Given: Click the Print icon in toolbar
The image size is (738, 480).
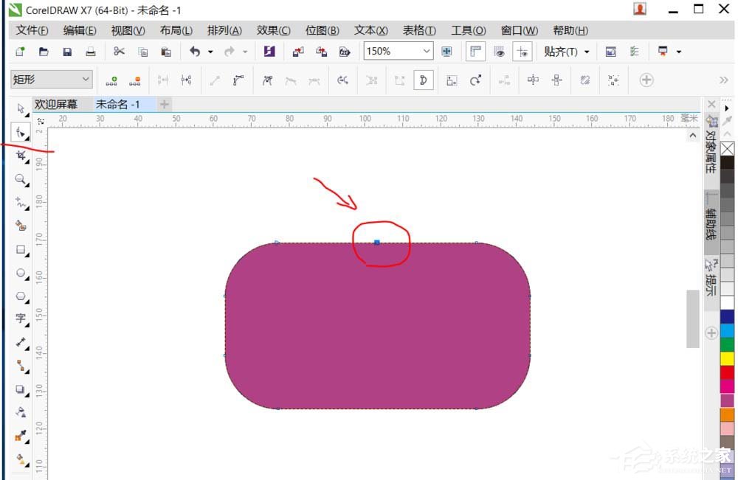Looking at the screenshot, I should tap(91, 52).
